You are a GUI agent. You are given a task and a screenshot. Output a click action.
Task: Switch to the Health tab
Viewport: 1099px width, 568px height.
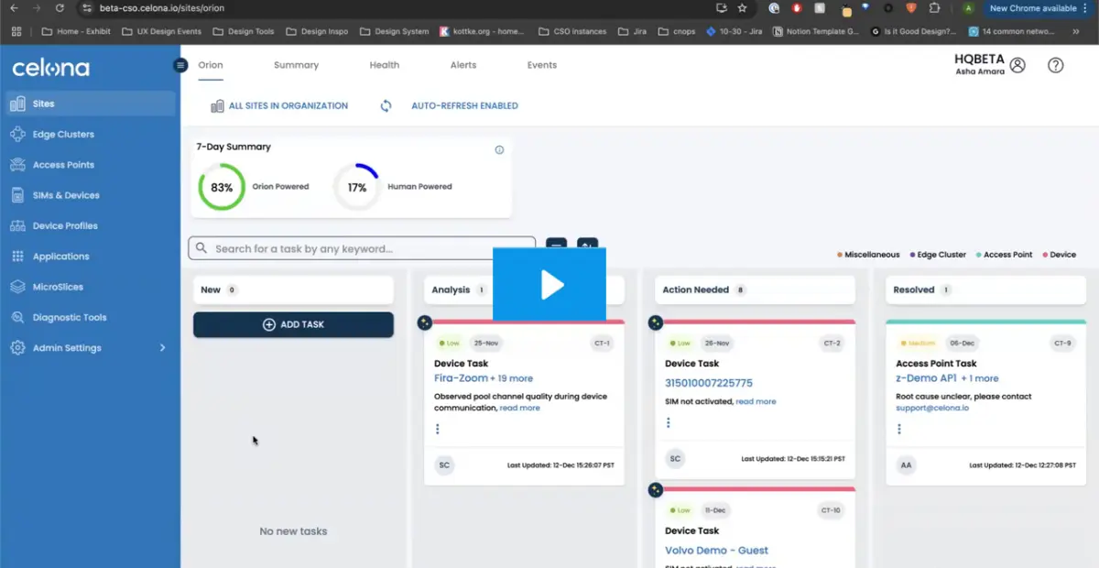click(x=384, y=65)
